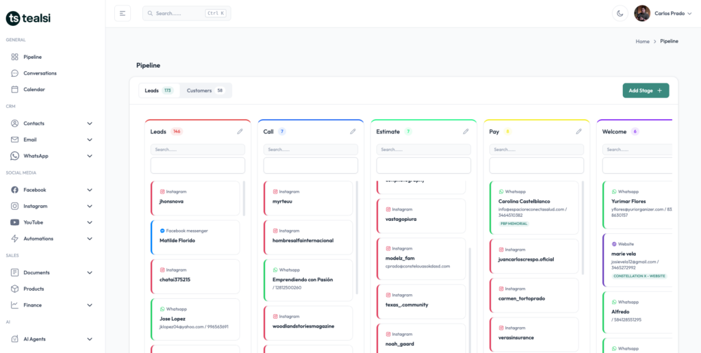The image size is (701, 353).
Task: Click the edit pencil icon on Leads stage
Action: (240, 131)
